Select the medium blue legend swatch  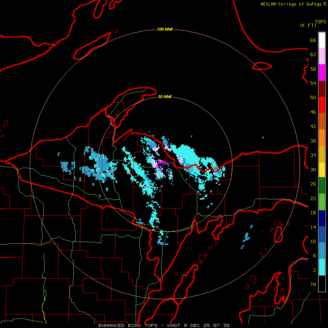click(322, 234)
